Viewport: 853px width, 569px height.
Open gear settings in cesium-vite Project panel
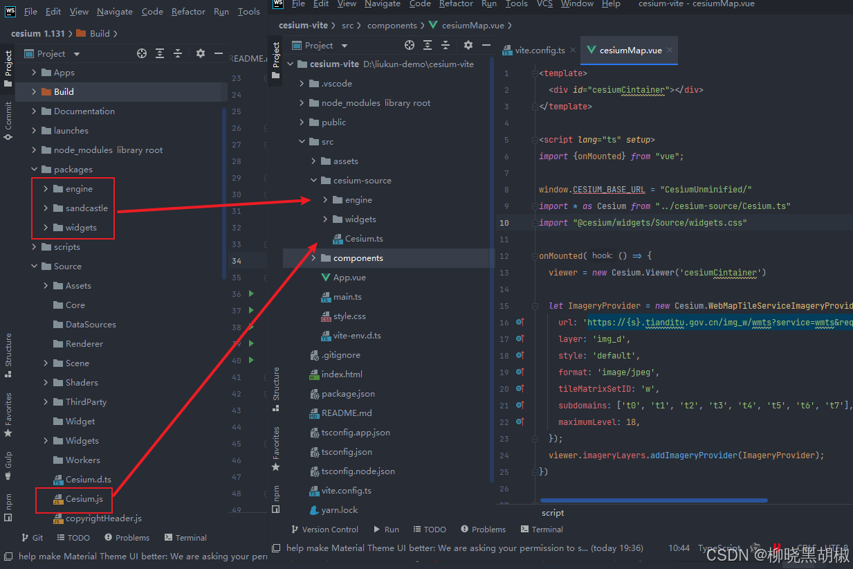(468, 45)
